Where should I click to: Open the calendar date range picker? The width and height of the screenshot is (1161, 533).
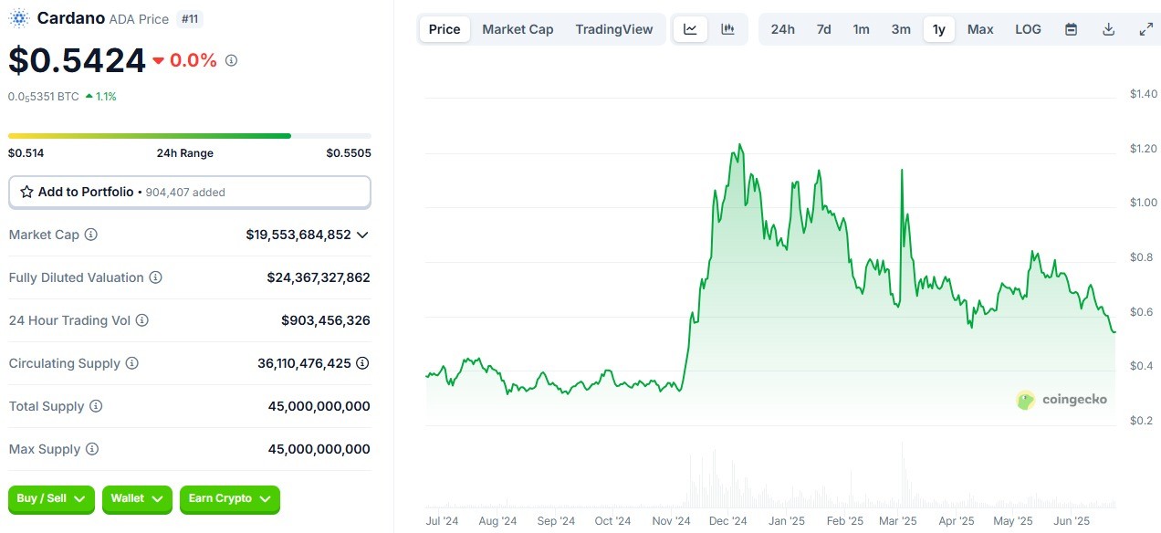(1072, 29)
